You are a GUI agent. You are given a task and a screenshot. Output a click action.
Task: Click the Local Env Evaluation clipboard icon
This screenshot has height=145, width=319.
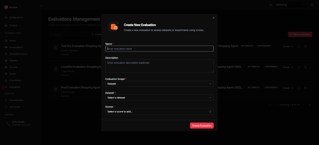click(55, 69)
